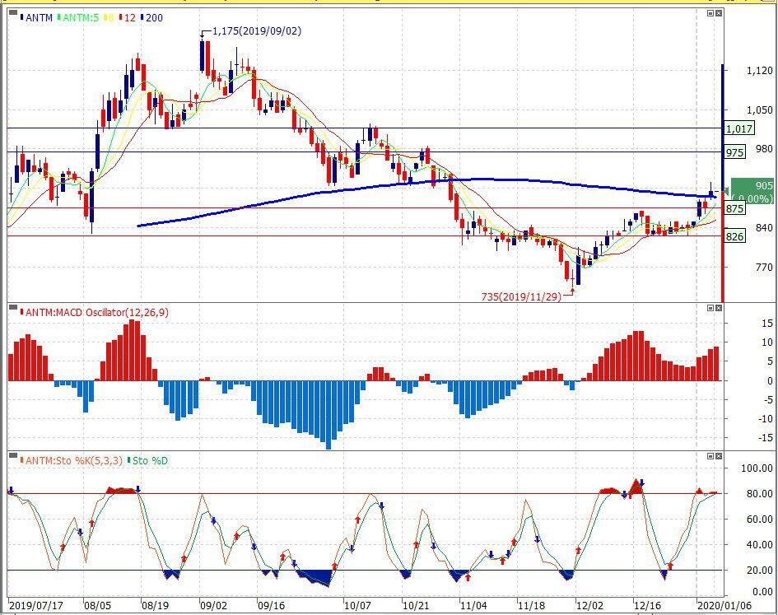This screenshot has width=778, height=615.
Task: Click the 80.00 stochastic axis value
Action: pos(759,494)
